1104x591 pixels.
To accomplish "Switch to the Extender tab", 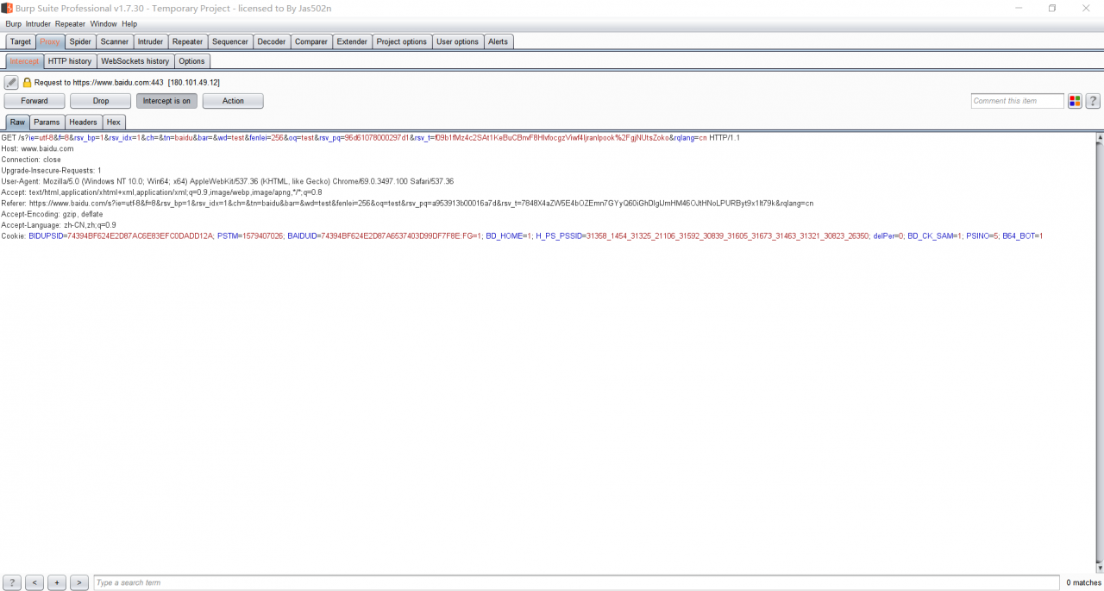I will (352, 41).
